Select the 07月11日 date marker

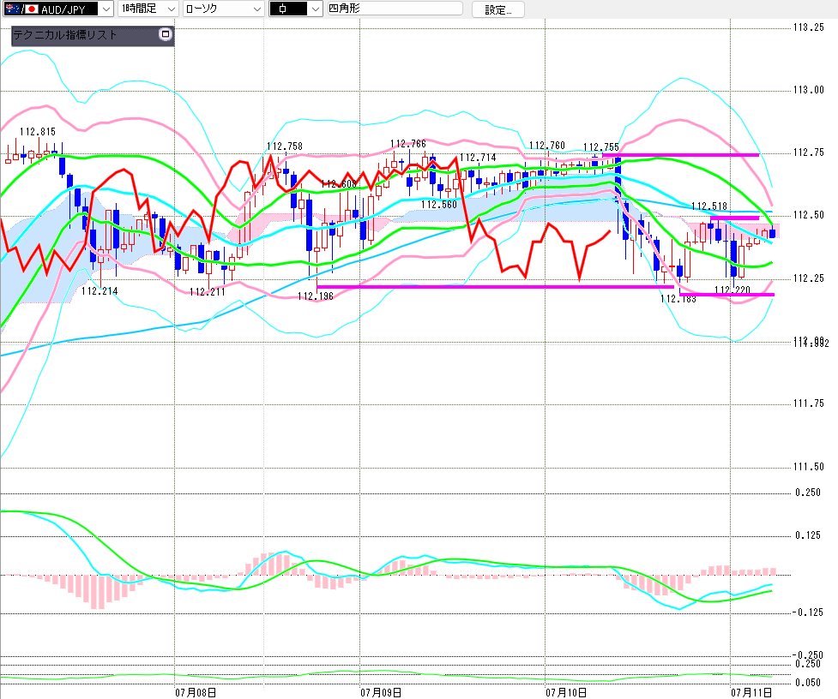[x=751, y=693]
